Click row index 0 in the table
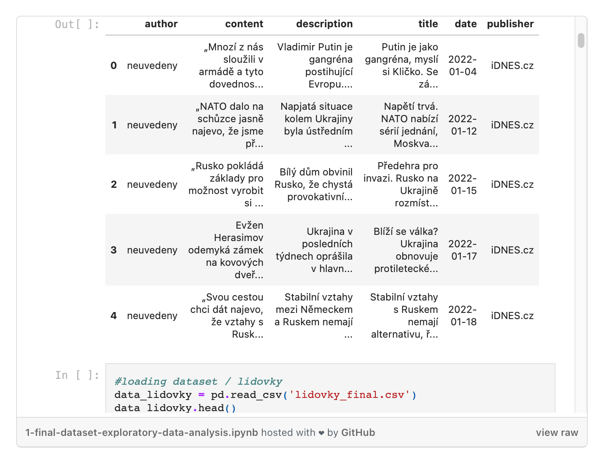Viewport: 603px width, 459px height. pos(114,65)
